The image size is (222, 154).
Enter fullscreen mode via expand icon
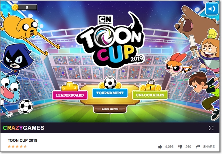[x=211, y=128]
